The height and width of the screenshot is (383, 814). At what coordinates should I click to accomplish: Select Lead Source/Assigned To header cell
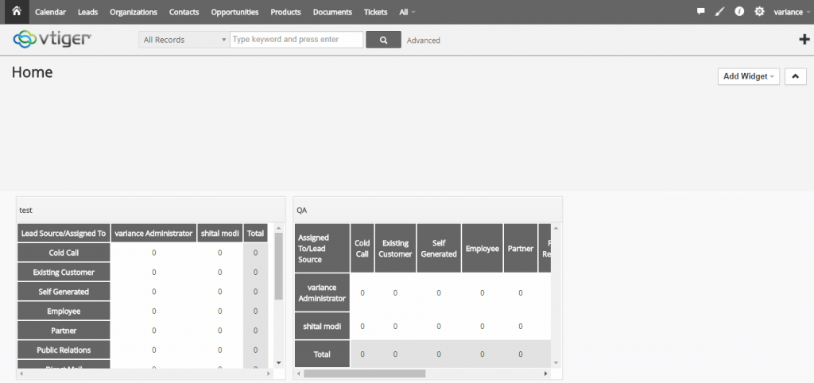point(64,233)
